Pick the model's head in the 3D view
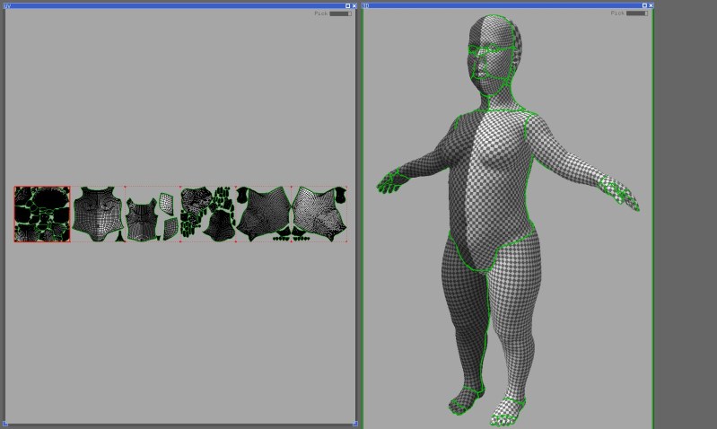The width and height of the screenshot is (717, 429). (x=489, y=54)
